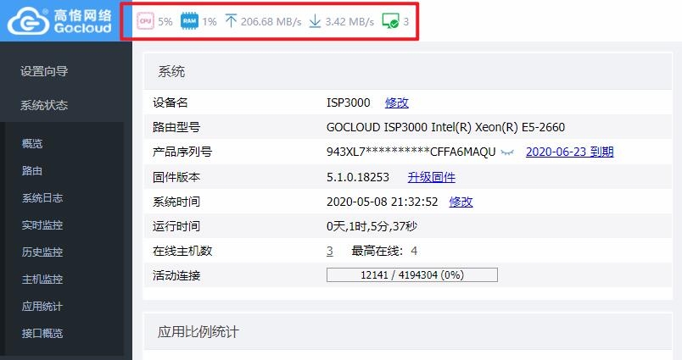682x360 pixels.
Task: Collapse the 系统状态 sidebar section
Action: pos(44,105)
